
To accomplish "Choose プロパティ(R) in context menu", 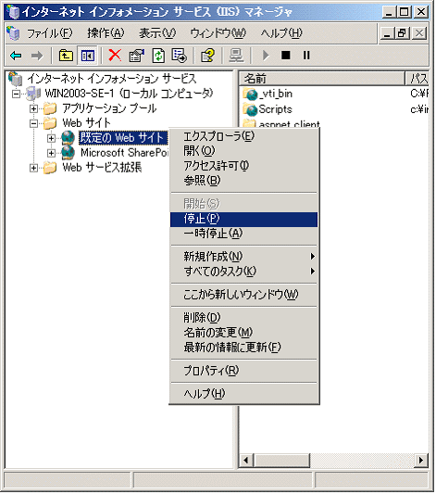I will [244, 371].
